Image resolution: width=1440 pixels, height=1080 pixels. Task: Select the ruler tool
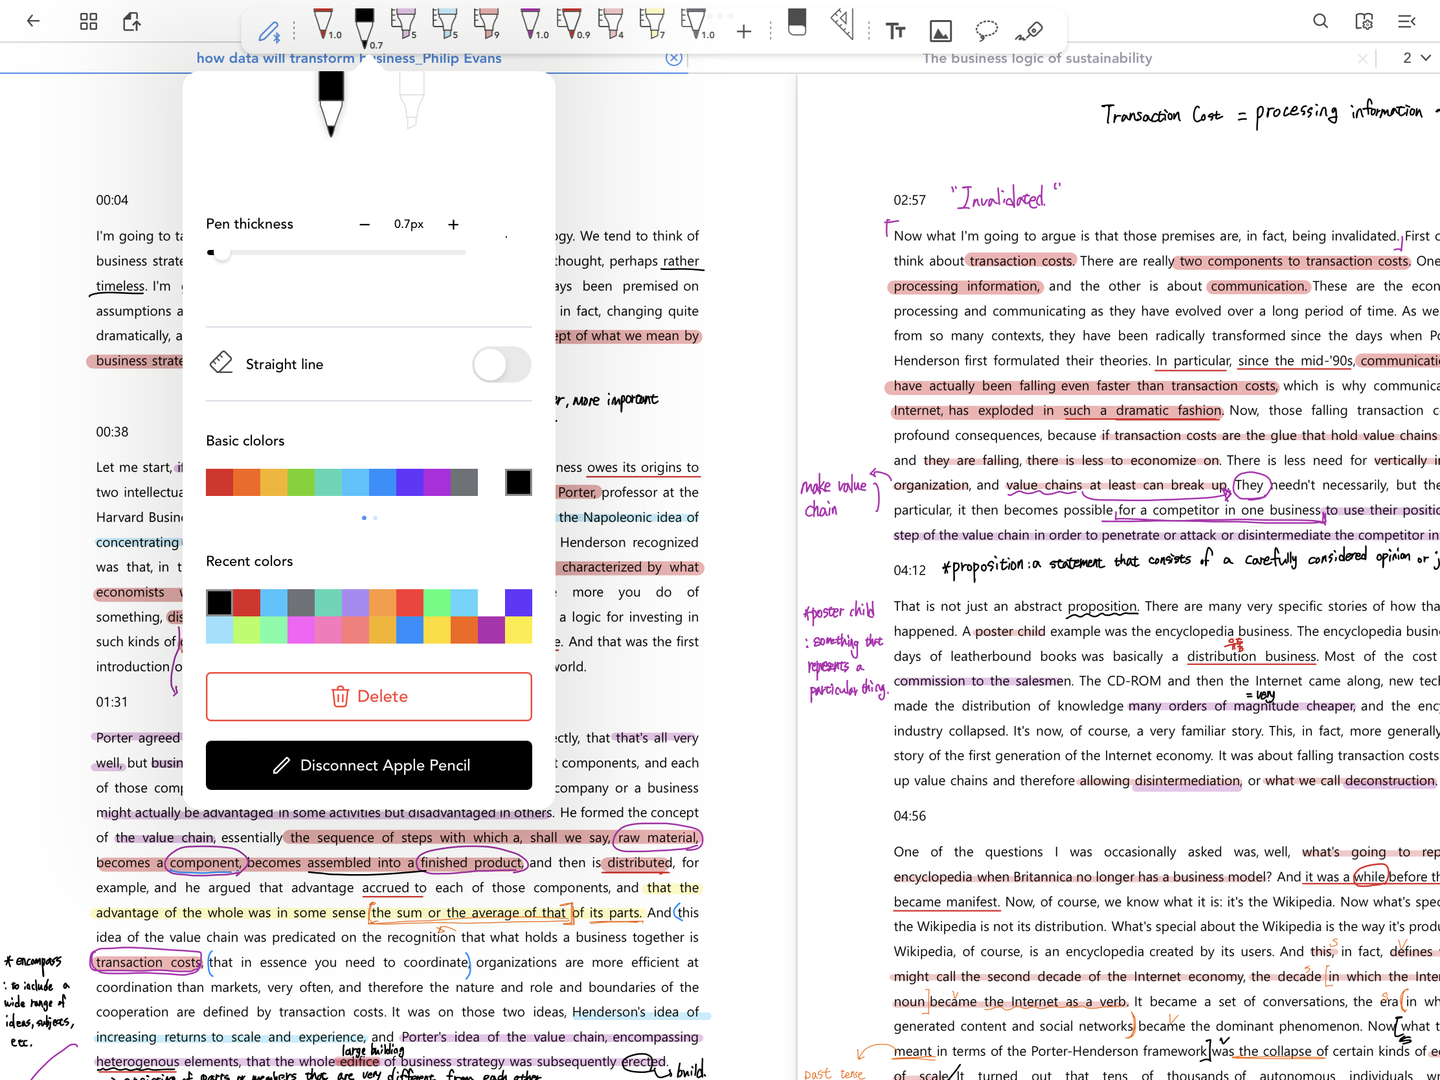(842, 25)
